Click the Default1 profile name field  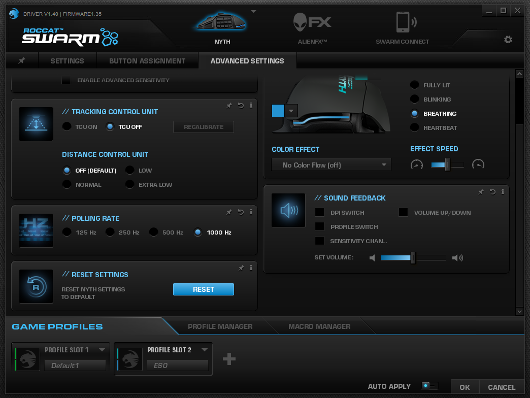75,366
